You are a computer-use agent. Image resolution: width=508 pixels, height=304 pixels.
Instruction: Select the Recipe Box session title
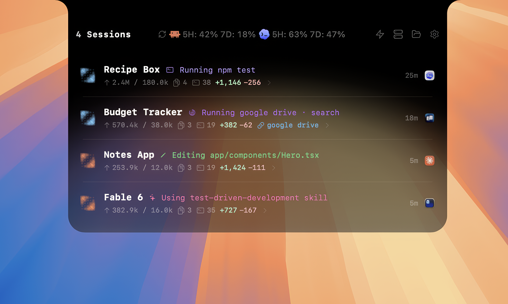pyautogui.click(x=132, y=69)
